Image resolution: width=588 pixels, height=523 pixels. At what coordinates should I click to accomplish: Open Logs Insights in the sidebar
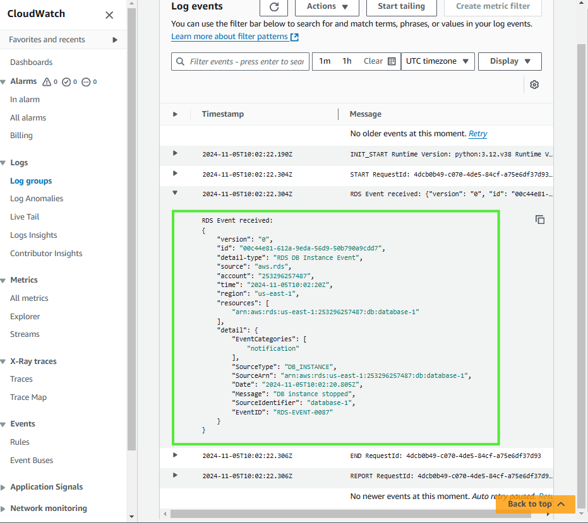click(33, 235)
